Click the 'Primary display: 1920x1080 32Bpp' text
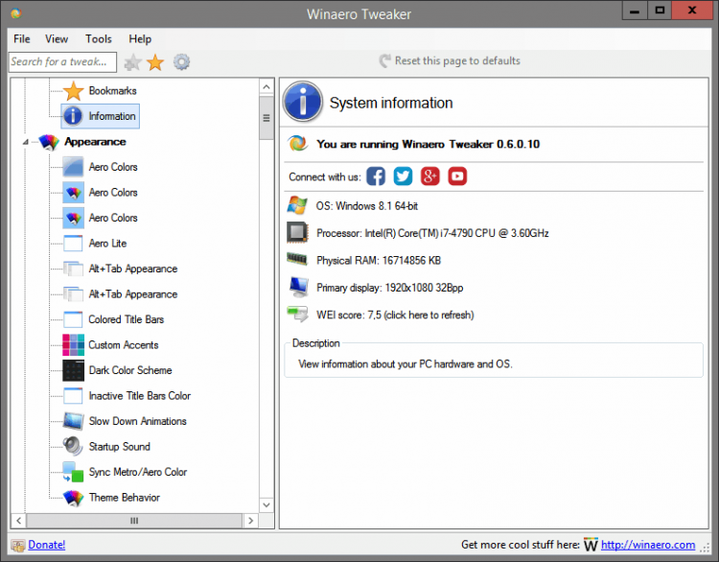The image size is (719, 562). coord(390,288)
